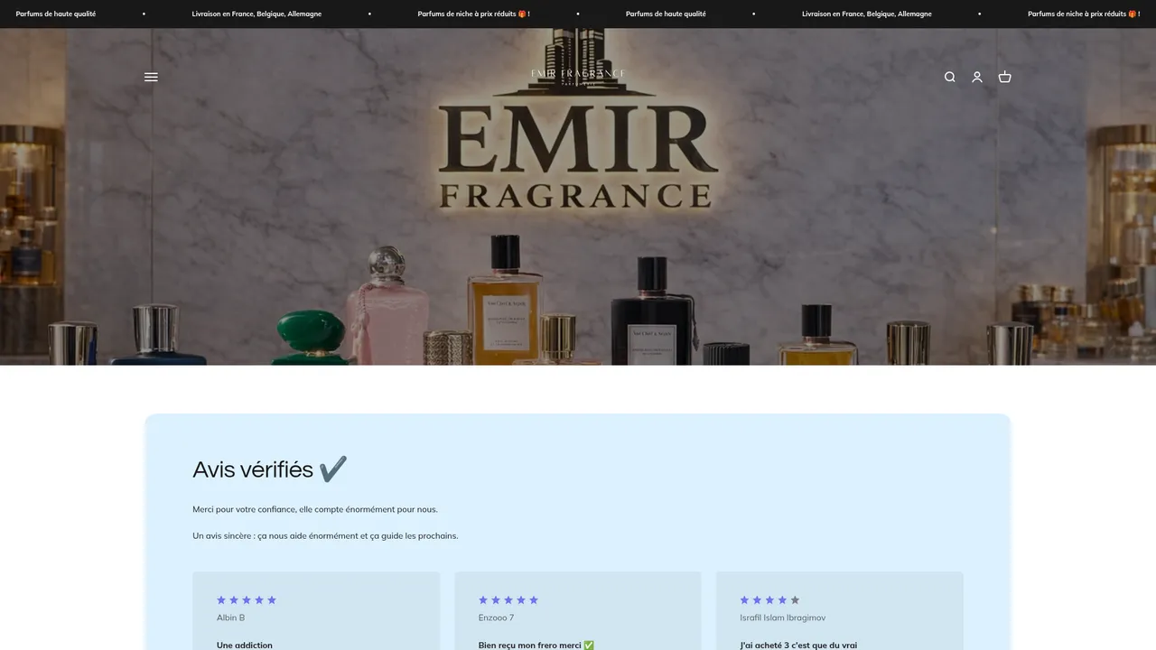The height and width of the screenshot is (650, 1156).
Task: Click the first 'Parfums de niche à prix réduits' announcement
Action: pyautogui.click(x=473, y=14)
